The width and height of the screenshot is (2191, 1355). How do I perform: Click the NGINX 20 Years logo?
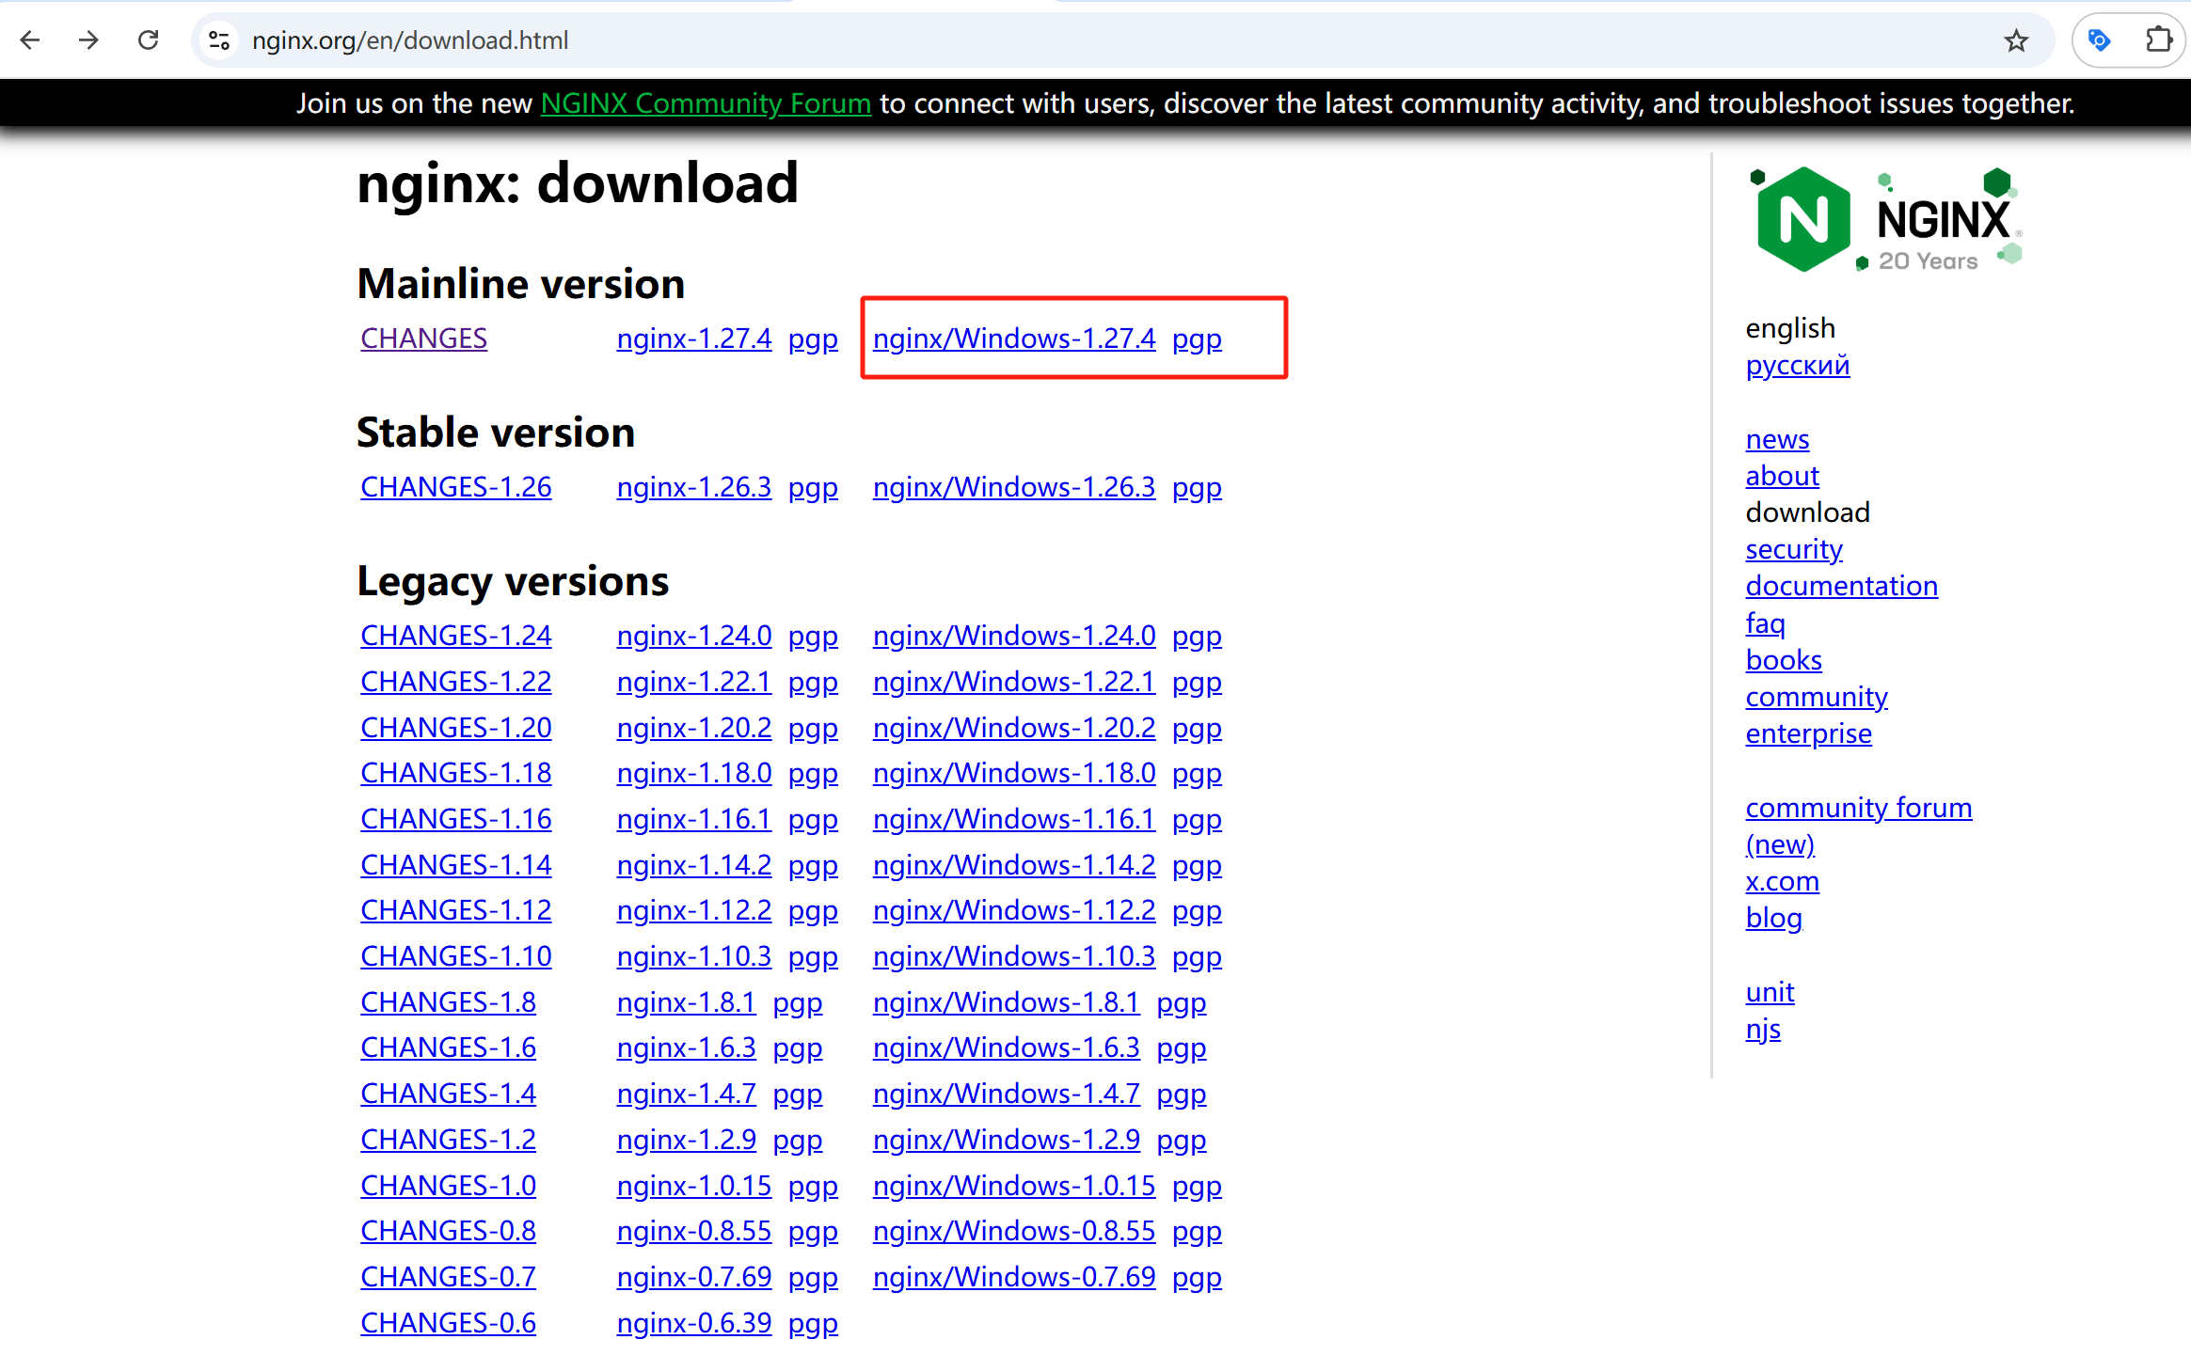point(1884,220)
